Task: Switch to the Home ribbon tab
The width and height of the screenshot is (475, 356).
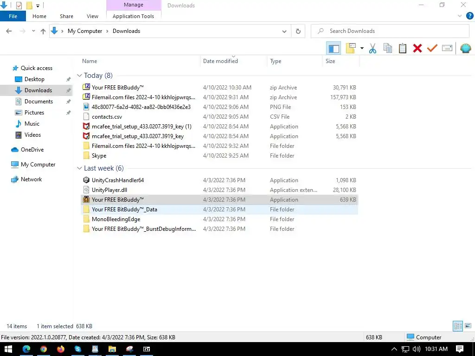Action: [39, 16]
